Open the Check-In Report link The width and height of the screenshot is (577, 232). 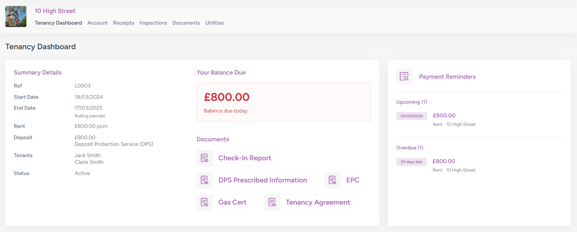(244, 158)
